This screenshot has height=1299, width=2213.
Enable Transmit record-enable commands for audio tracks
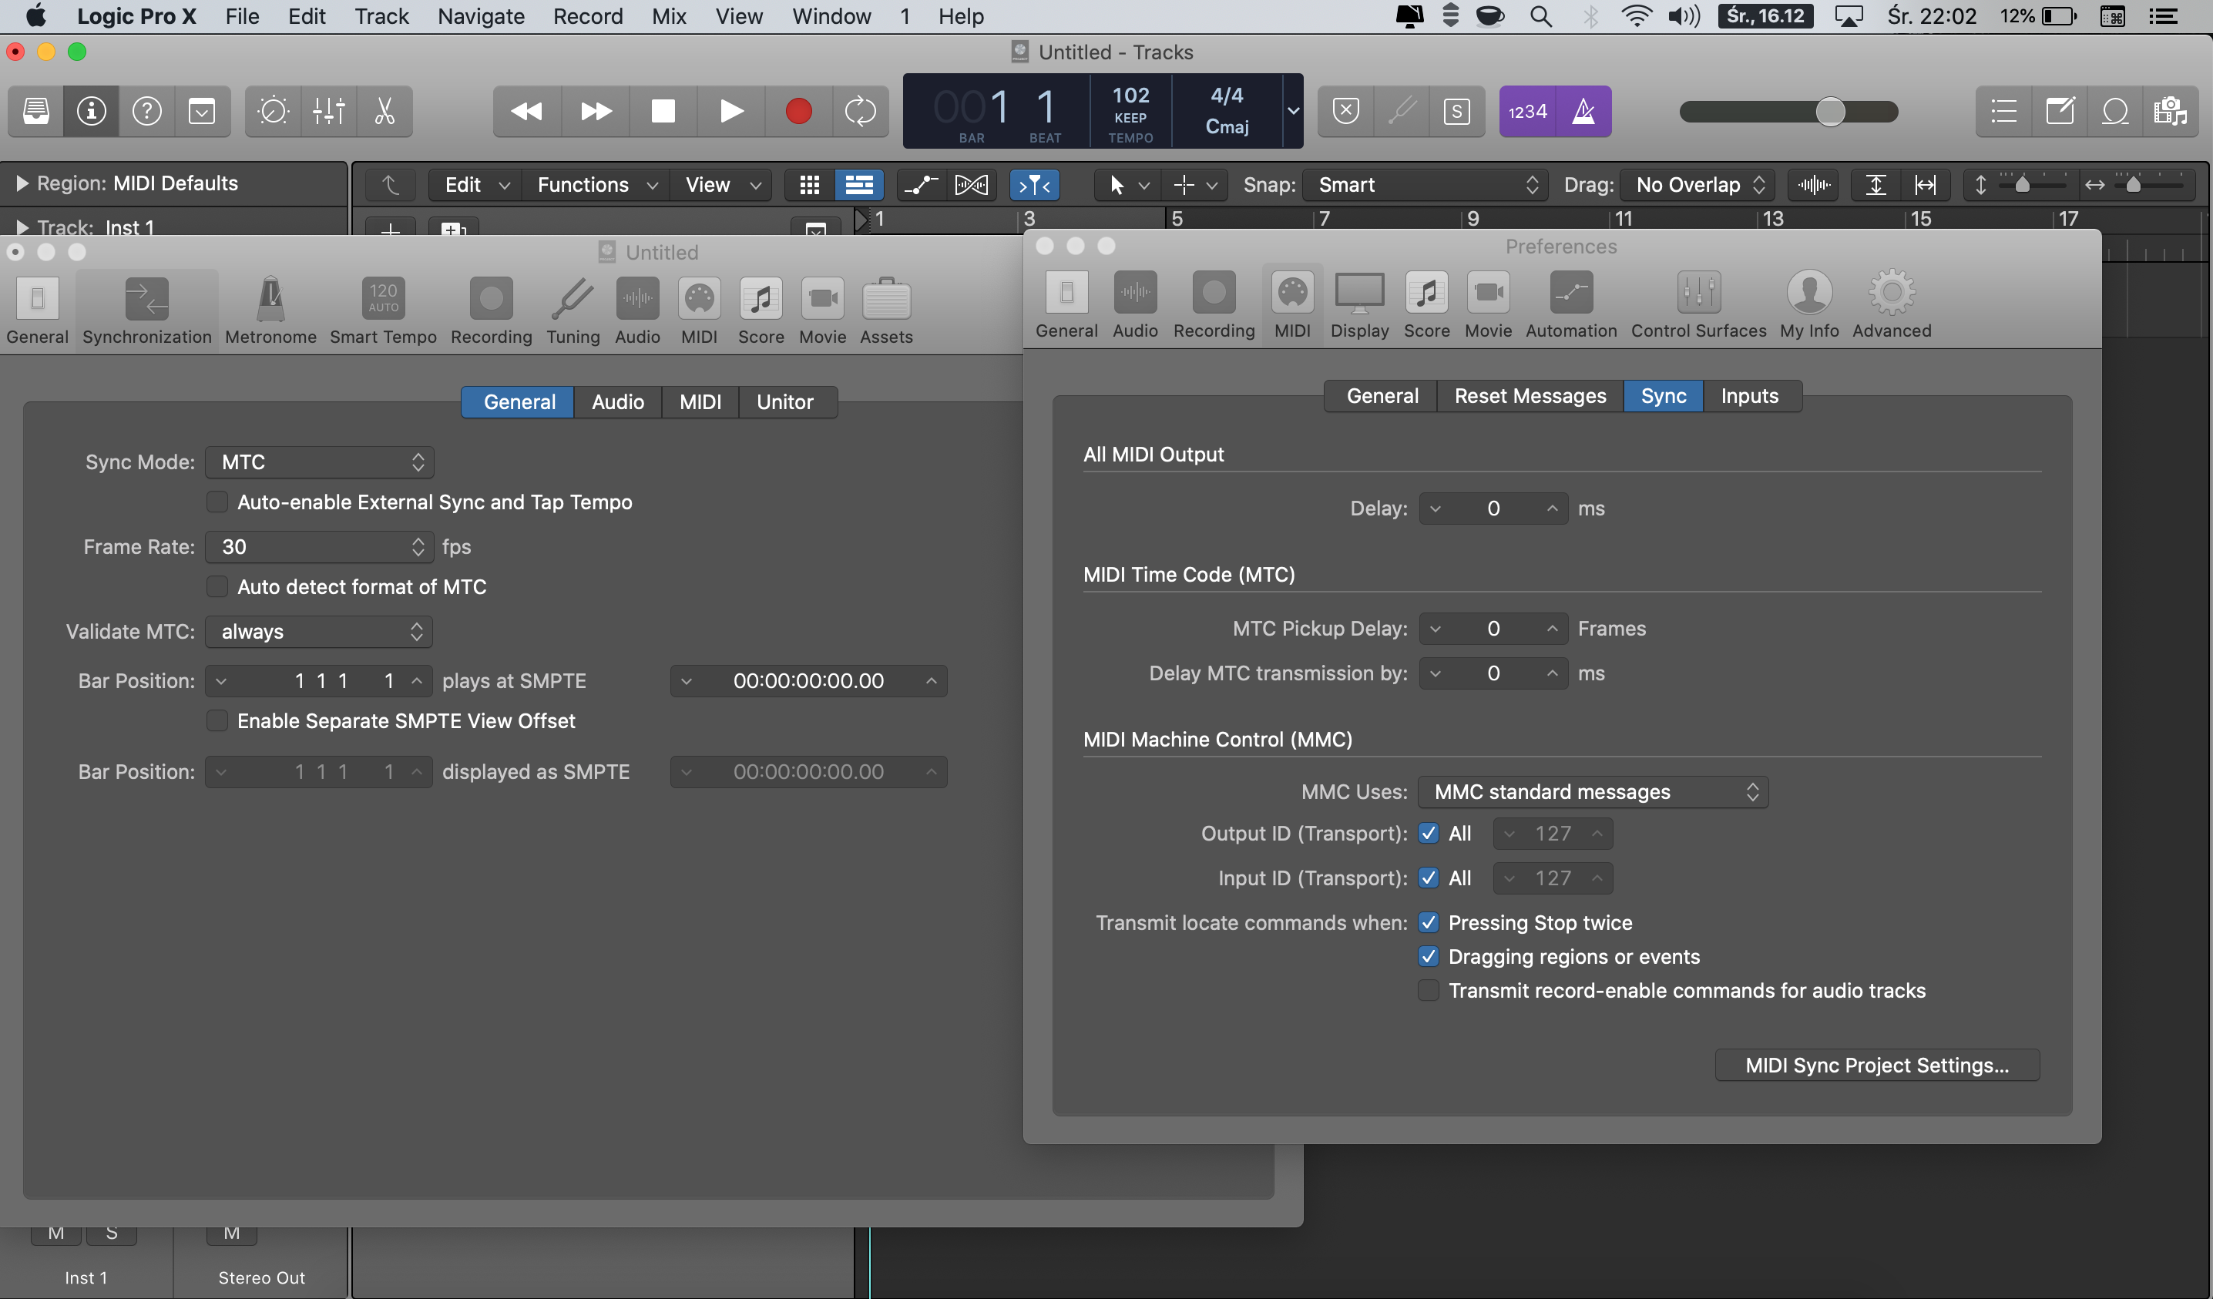1429,991
